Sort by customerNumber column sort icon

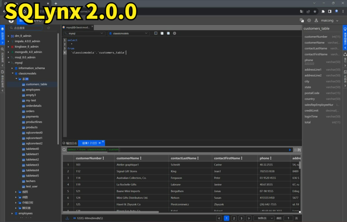pos(103,158)
